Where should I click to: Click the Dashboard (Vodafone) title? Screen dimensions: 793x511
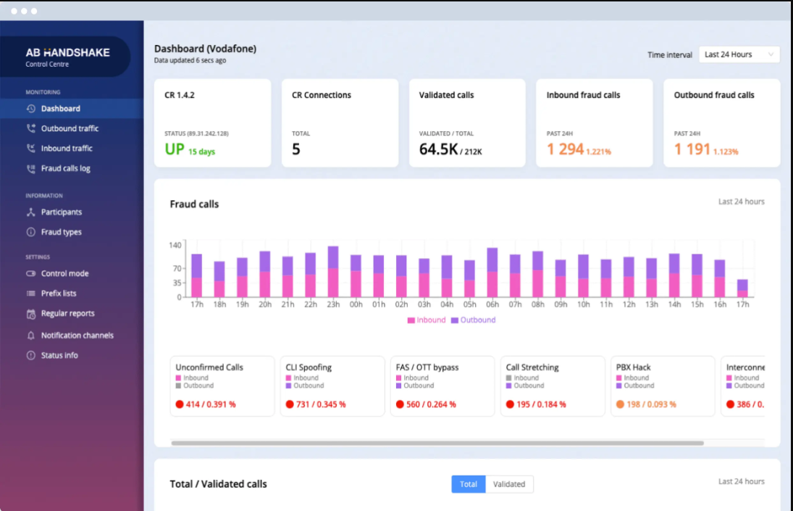(x=206, y=49)
